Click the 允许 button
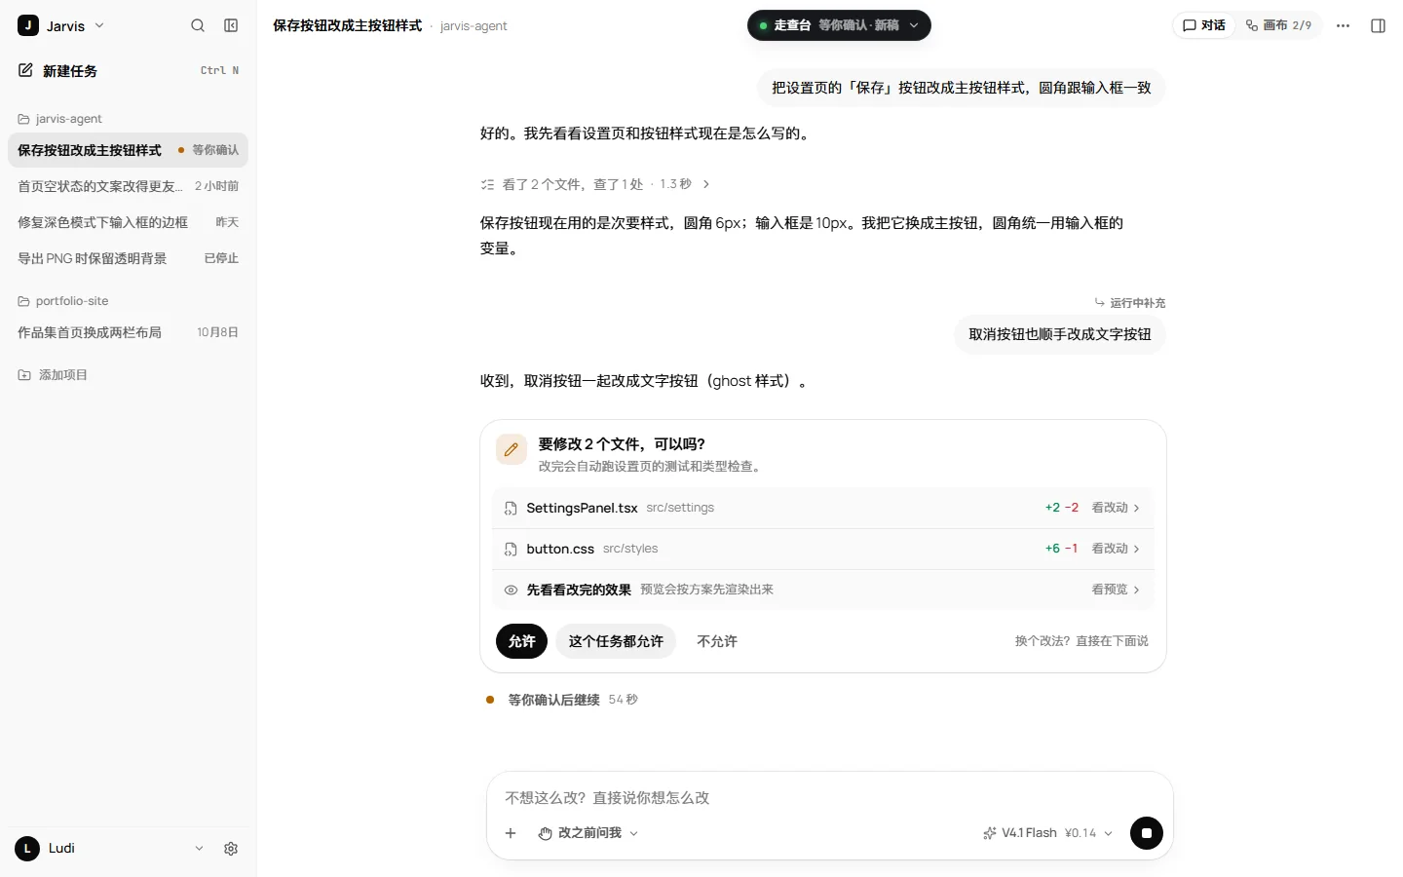This screenshot has width=1403, height=877. tap(521, 641)
